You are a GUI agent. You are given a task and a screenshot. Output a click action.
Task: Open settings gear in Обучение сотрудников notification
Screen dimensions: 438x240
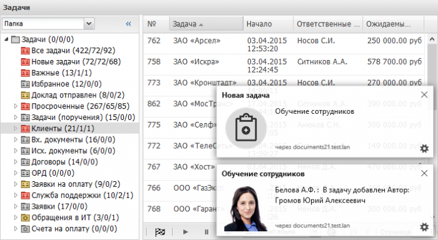point(424,227)
